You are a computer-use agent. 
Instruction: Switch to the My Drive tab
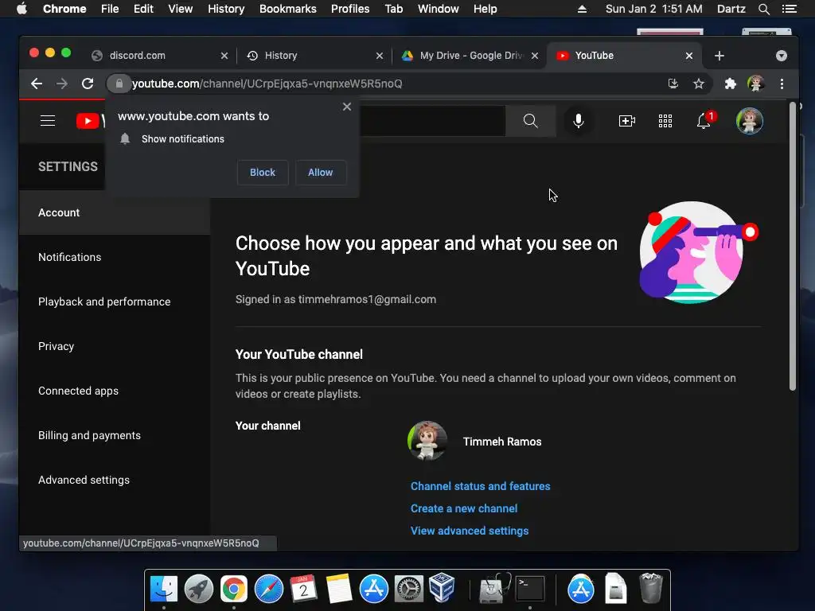(x=470, y=56)
